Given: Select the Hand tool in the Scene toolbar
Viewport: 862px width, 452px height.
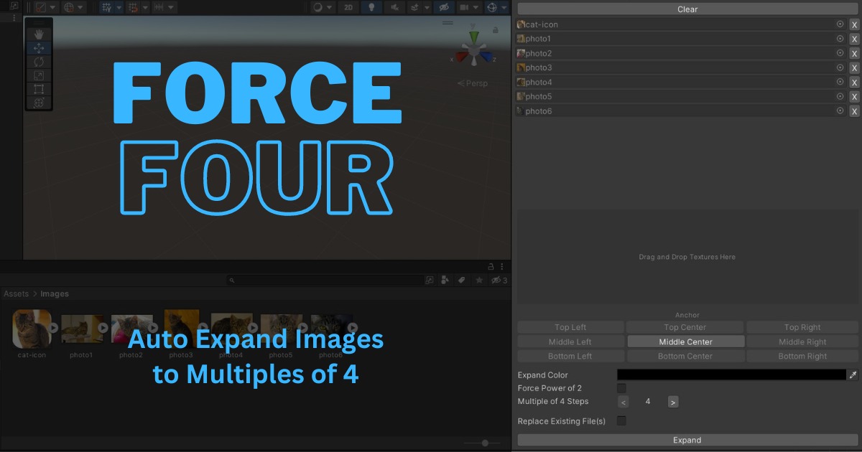Looking at the screenshot, I should pyautogui.click(x=38, y=32).
